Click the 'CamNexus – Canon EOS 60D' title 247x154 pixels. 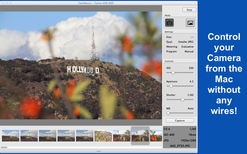click(x=96, y=3)
